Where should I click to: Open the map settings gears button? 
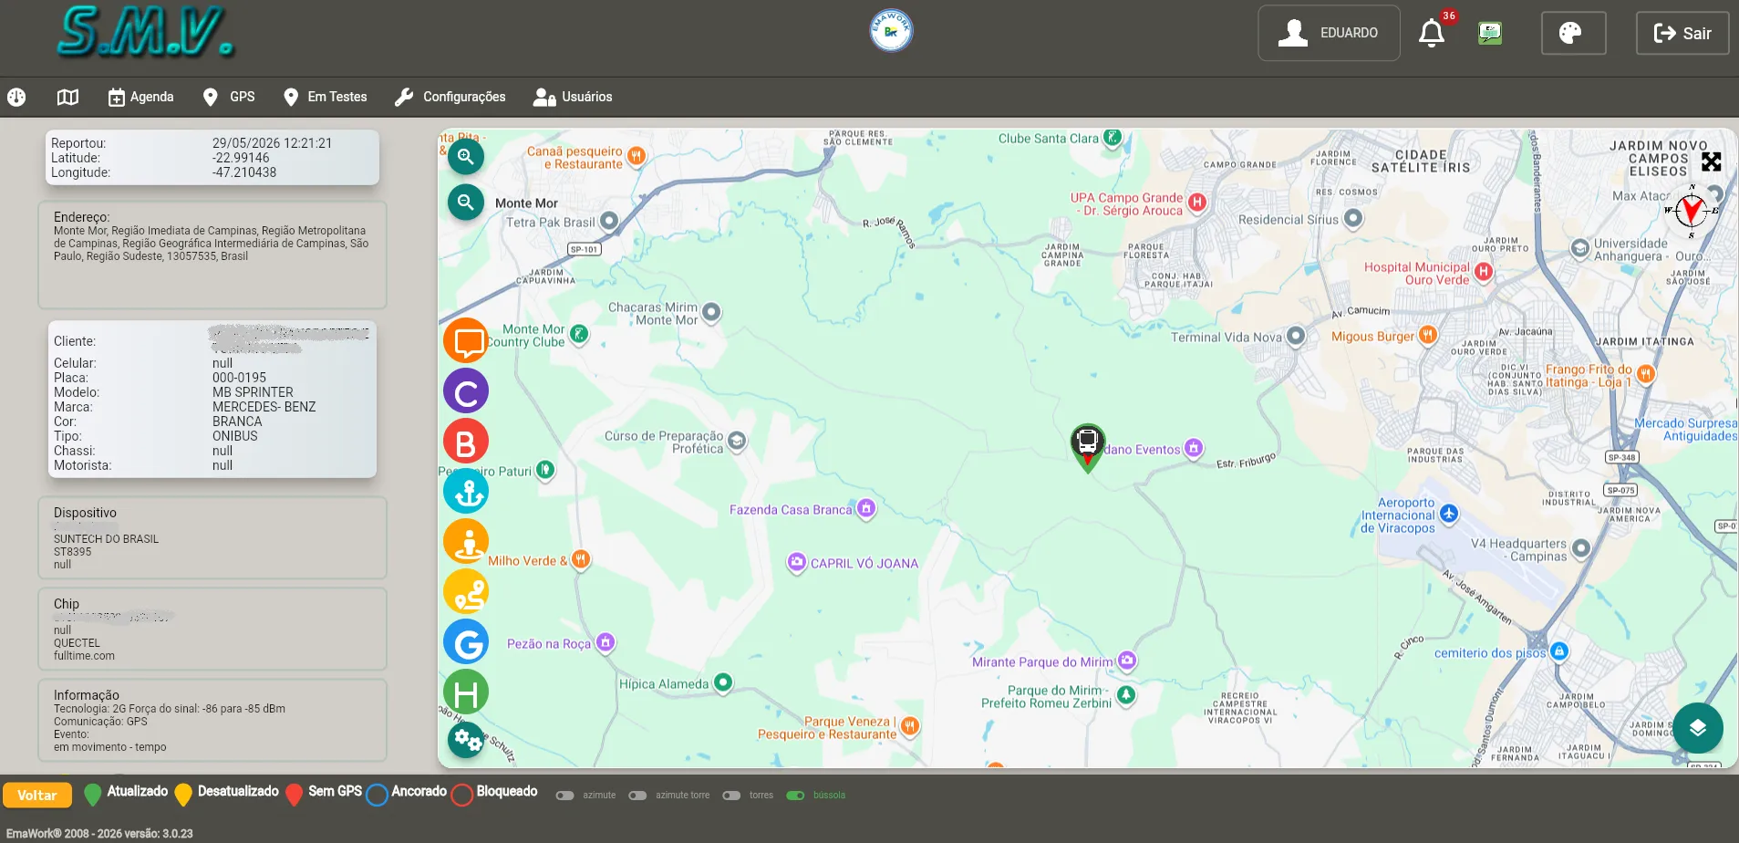click(466, 738)
